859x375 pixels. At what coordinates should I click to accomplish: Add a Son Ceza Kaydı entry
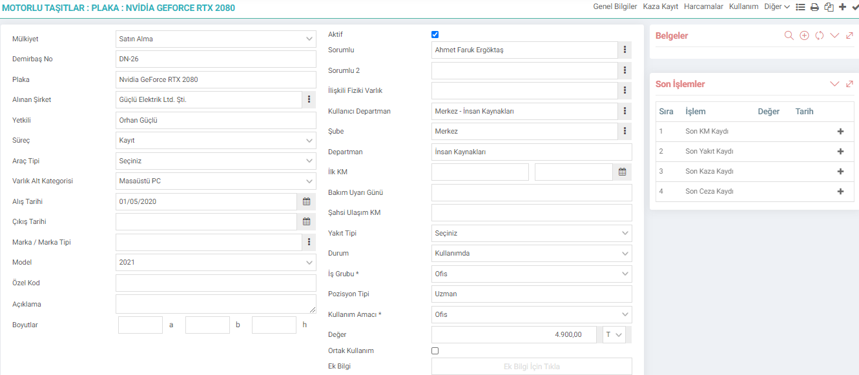coord(840,192)
